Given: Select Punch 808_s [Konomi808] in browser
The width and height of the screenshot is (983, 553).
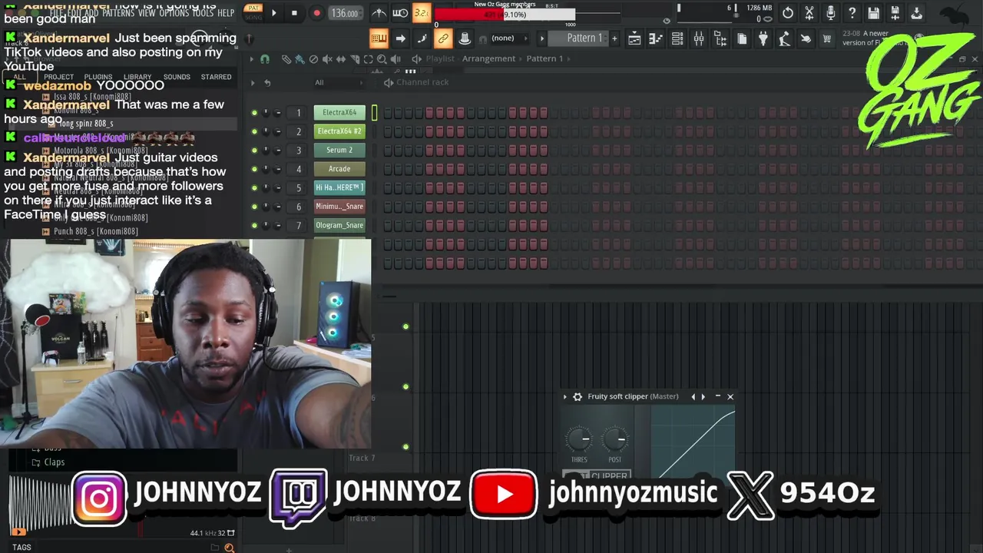Looking at the screenshot, I should (x=96, y=231).
